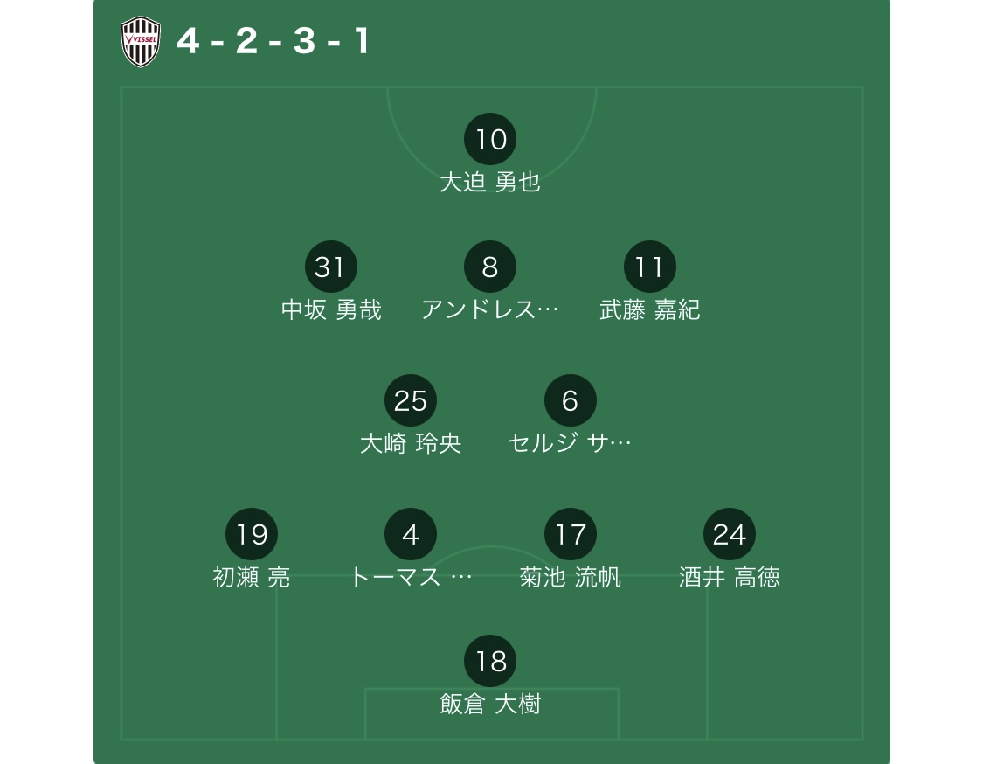Image resolution: width=983 pixels, height=764 pixels.
Task: Select goalkeeper number 18 badge
Action: click(x=490, y=661)
